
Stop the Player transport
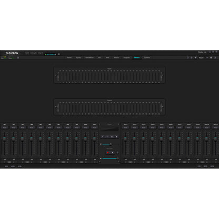(116, 137)
